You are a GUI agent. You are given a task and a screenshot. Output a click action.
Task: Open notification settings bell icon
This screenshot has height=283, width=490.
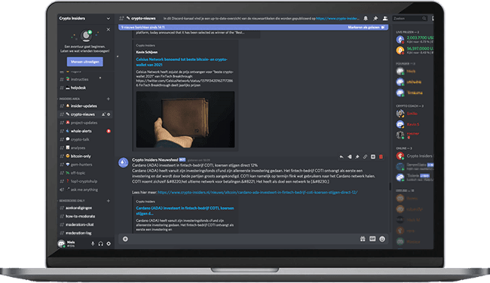(x=366, y=18)
